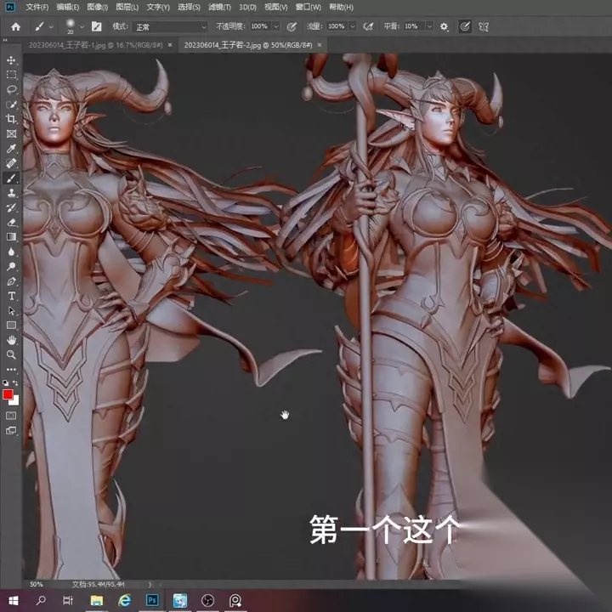Open Internet Explorer from taskbar
Viewport: 612px width, 612px height.
coord(124,600)
